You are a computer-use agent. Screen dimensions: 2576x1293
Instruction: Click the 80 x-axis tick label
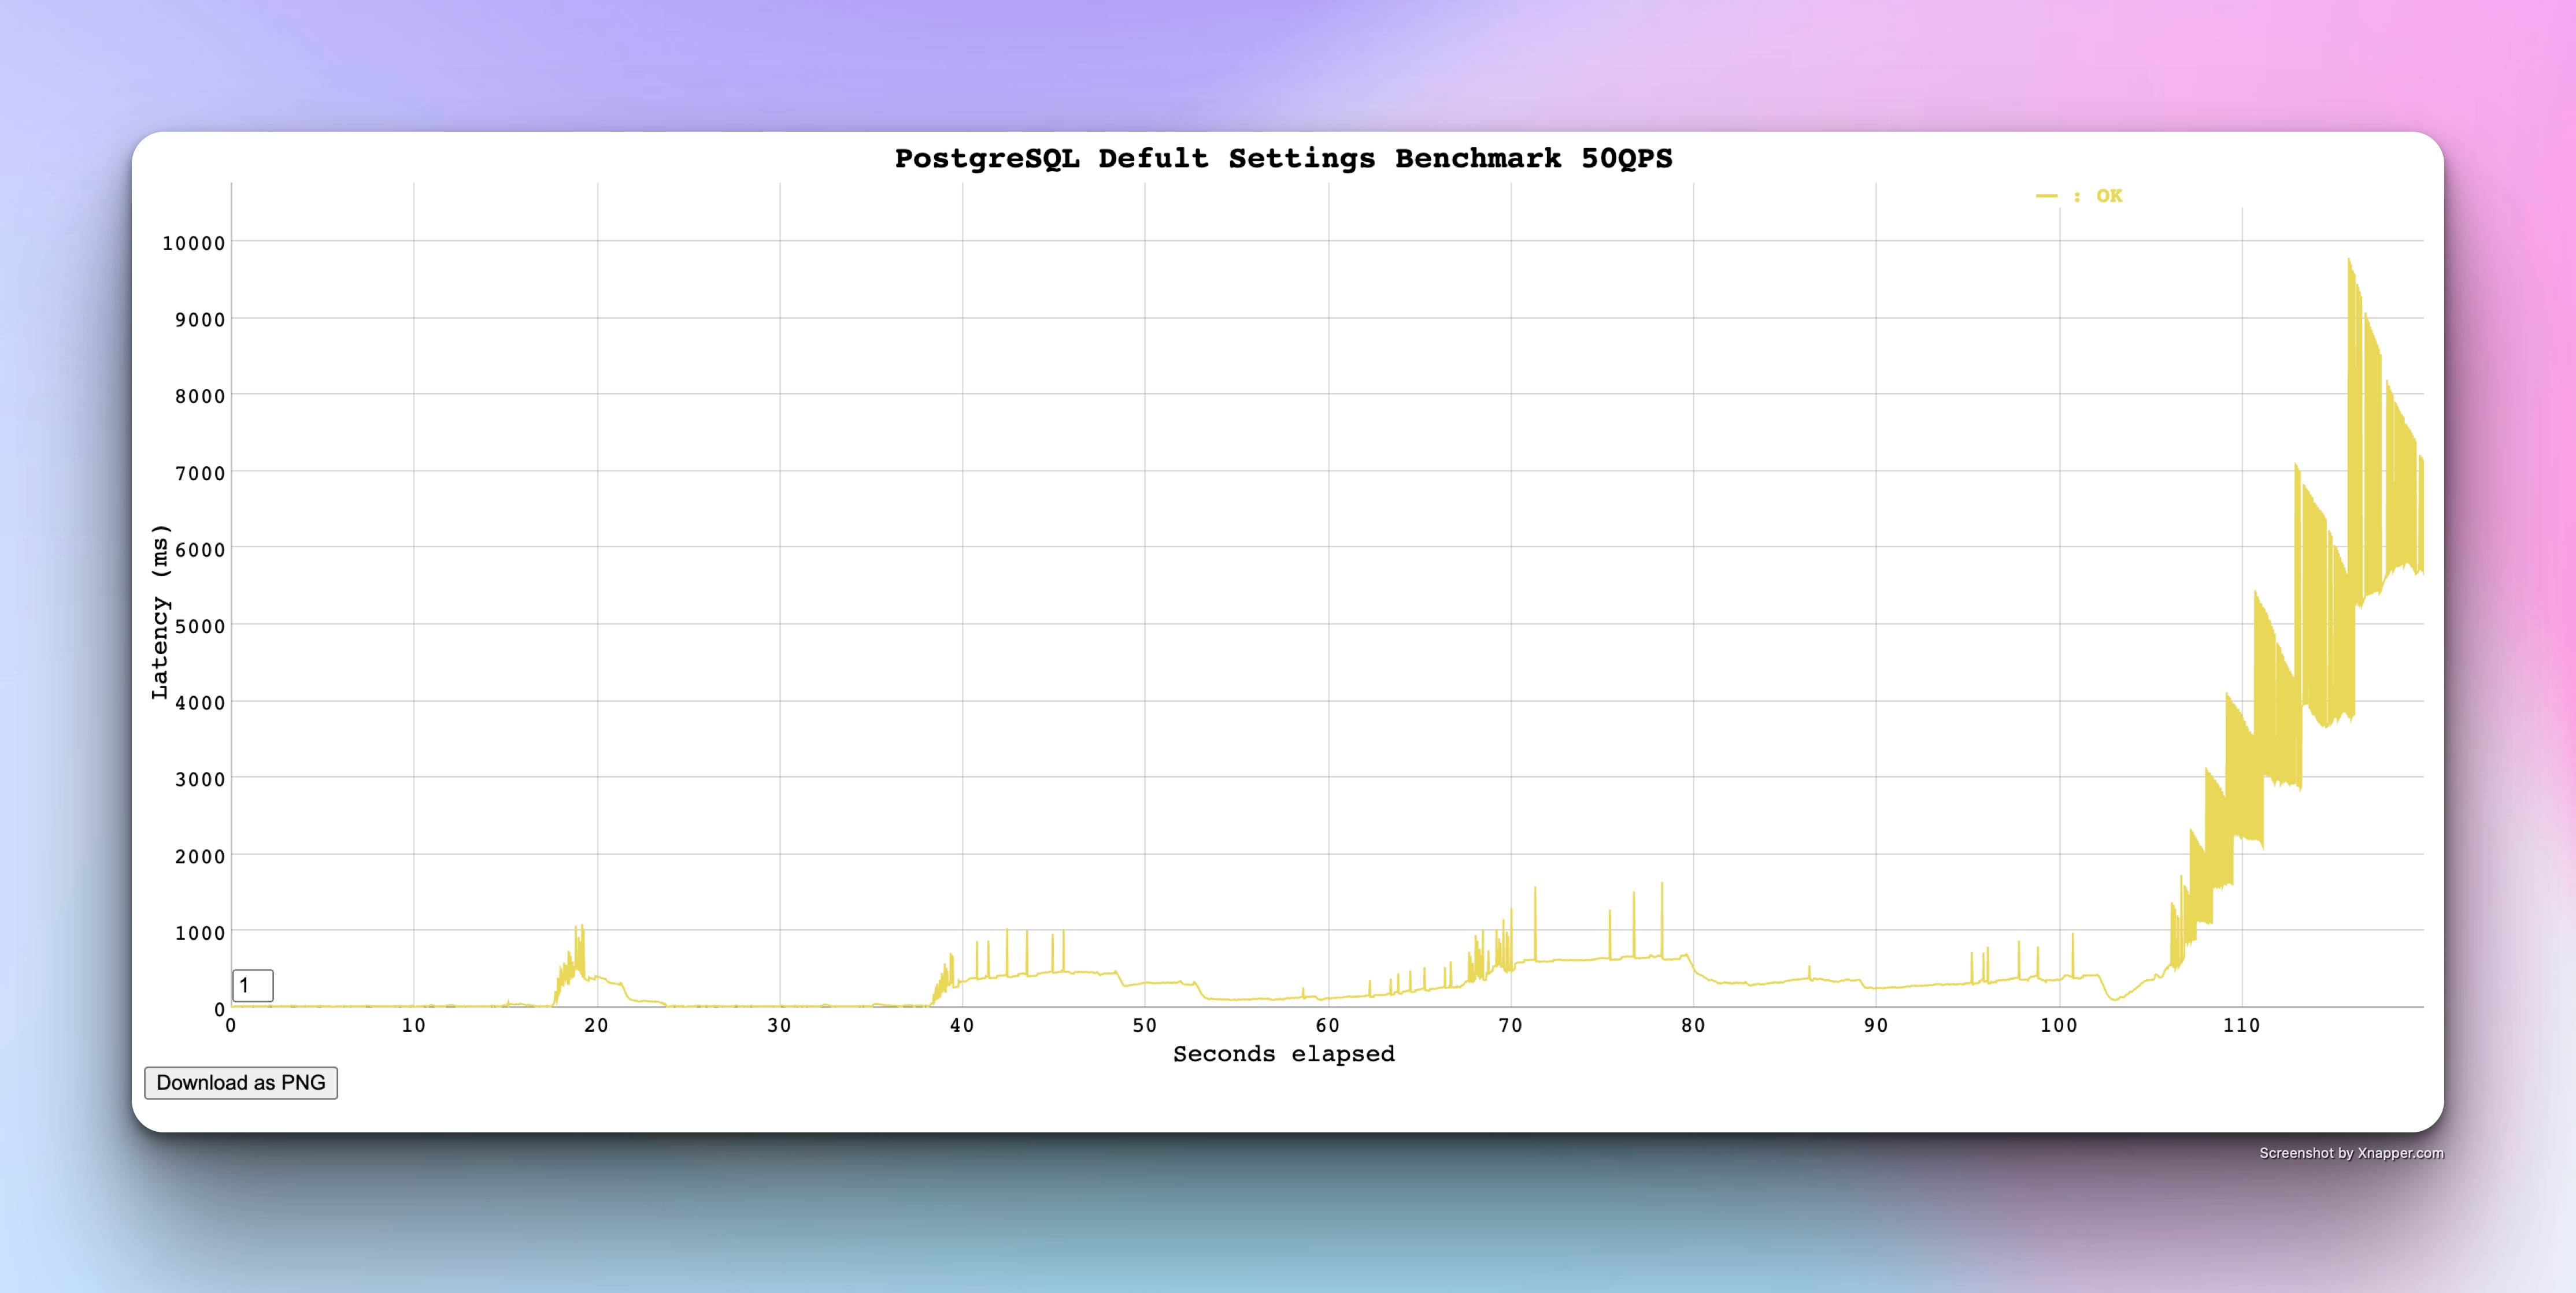[x=1693, y=1025]
